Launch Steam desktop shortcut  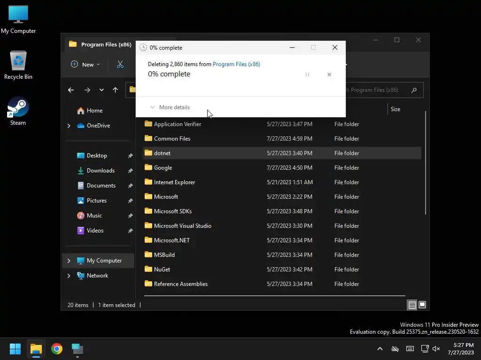click(x=18, y=111)
